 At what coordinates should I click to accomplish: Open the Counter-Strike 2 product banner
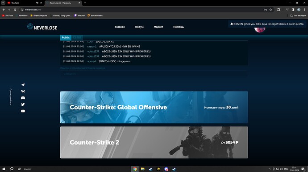point(154,143)
